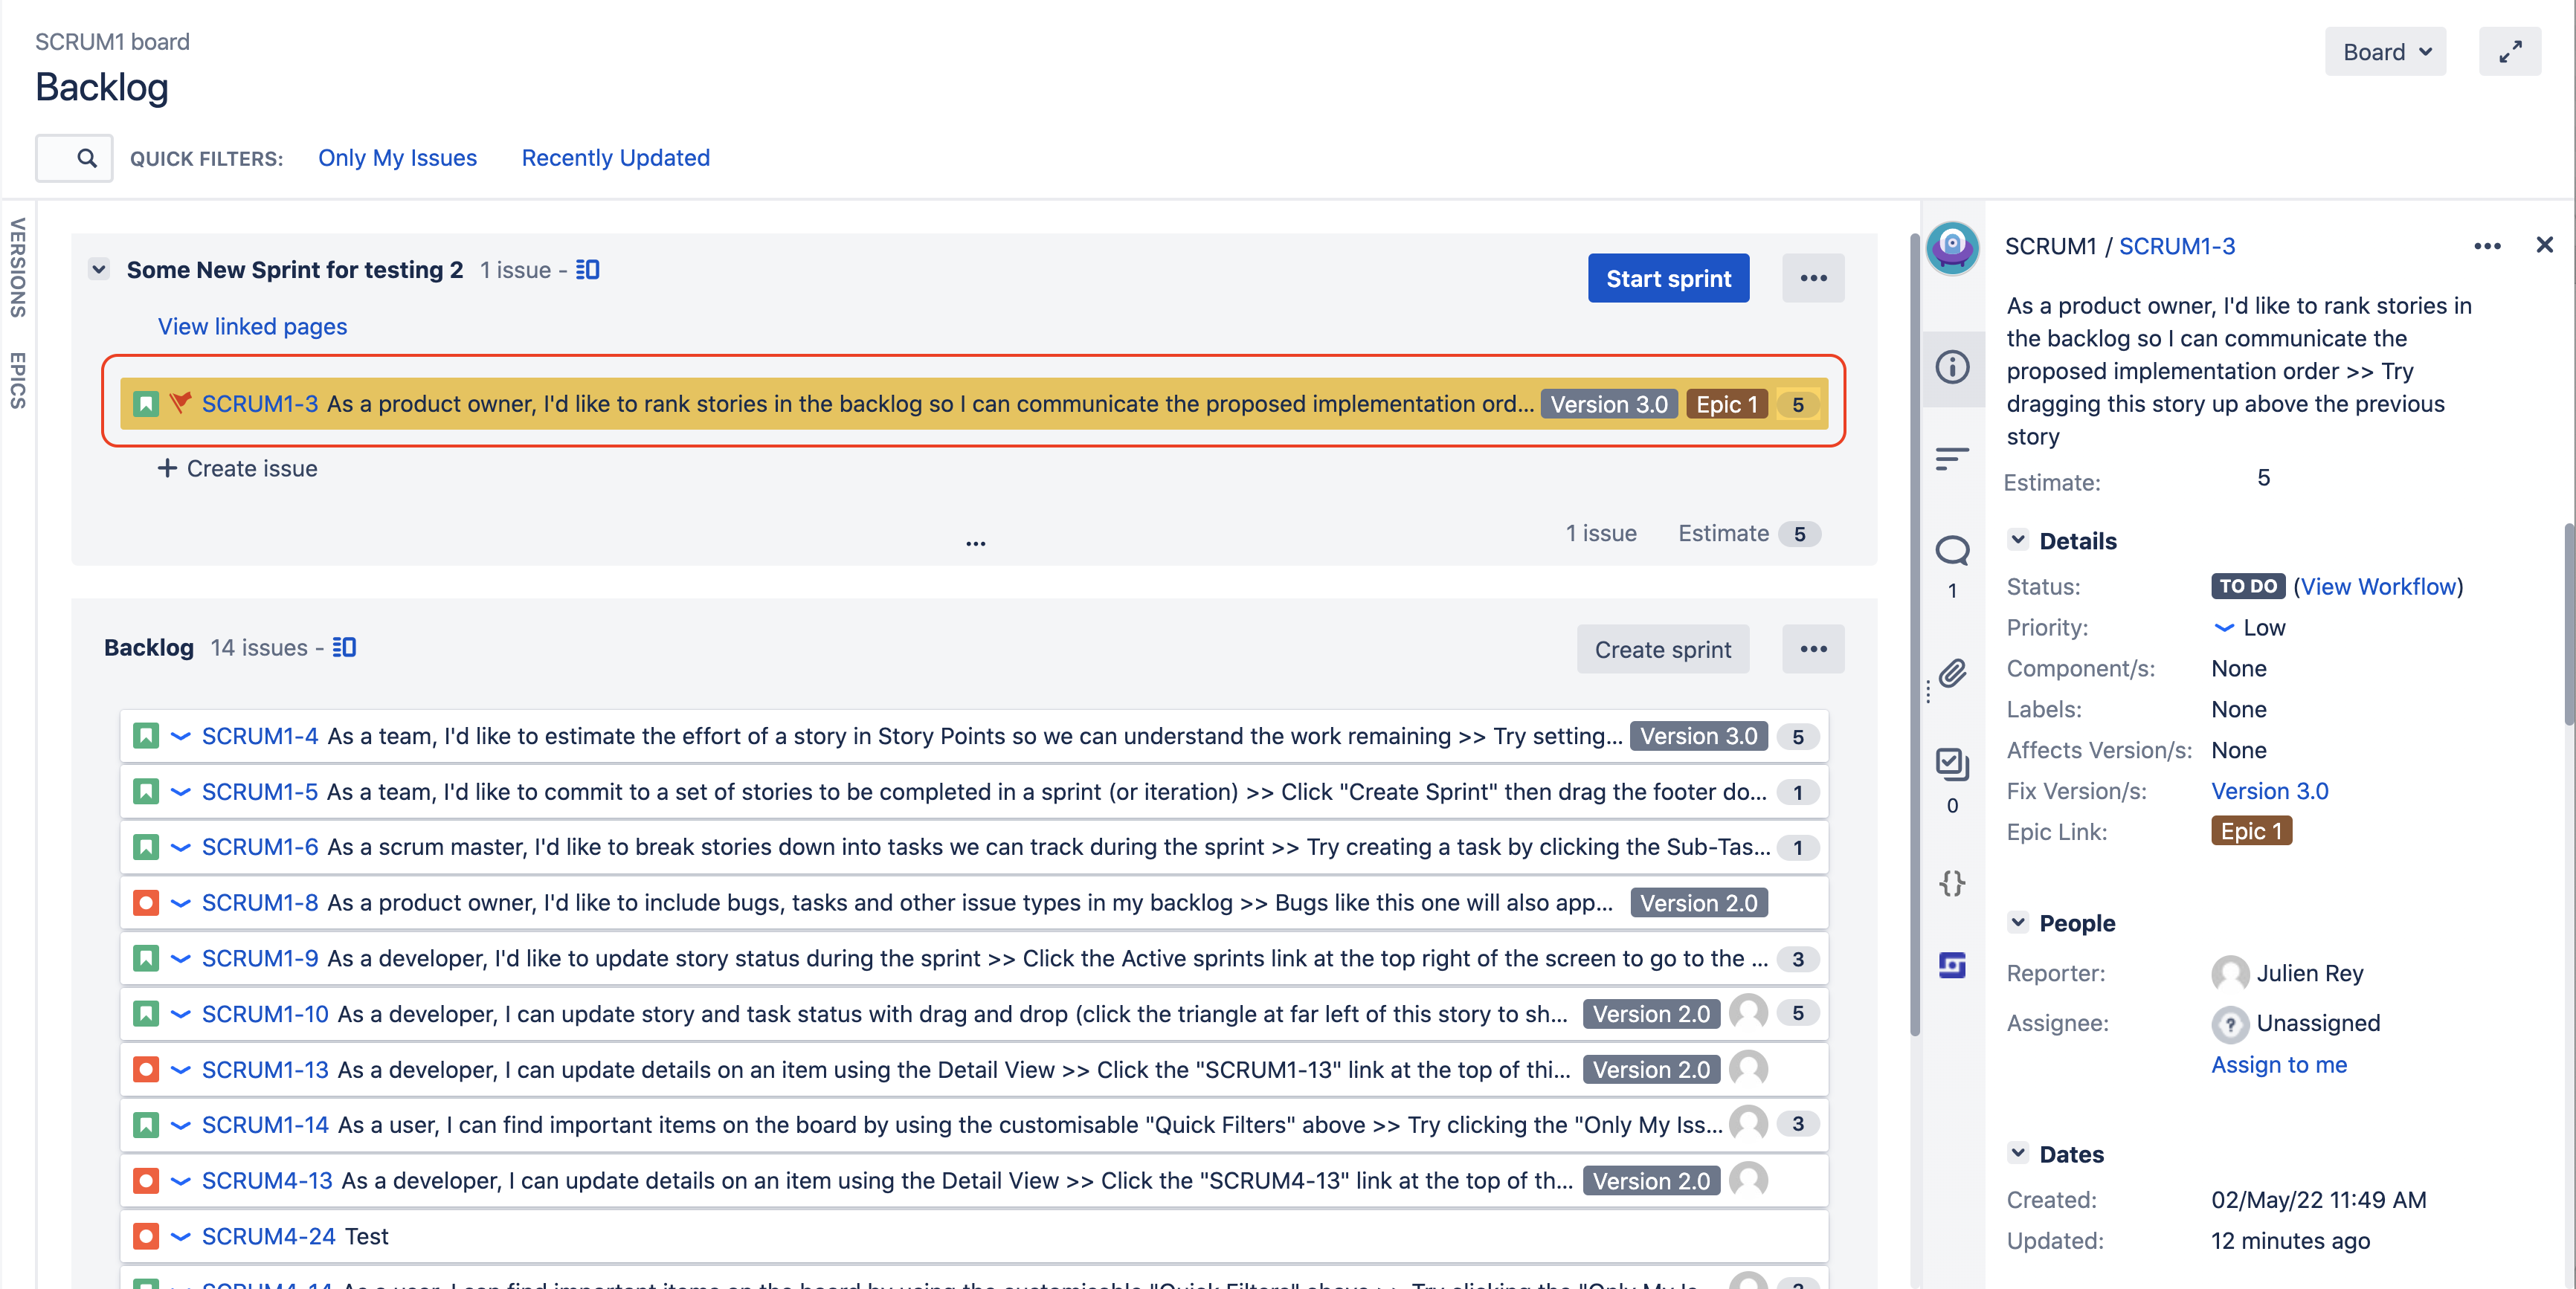Toggle the Only My Issues quick filter
The width and height of the screenshot is (2576, 1289).
point(397,158)
